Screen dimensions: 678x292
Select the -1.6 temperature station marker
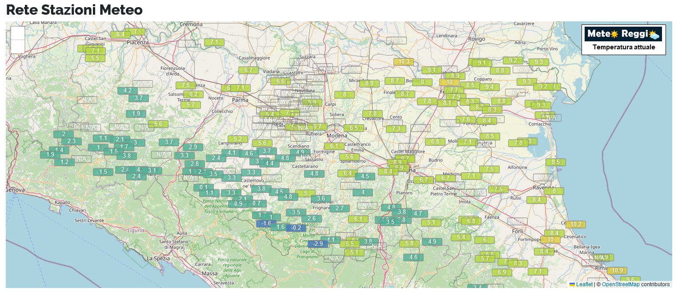(266, 223)
